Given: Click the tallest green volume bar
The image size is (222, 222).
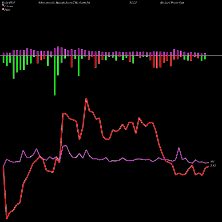Looking at the screenshot, I should (55, 75).
